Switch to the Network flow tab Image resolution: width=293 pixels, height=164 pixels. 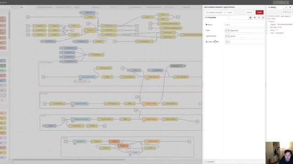96,7
